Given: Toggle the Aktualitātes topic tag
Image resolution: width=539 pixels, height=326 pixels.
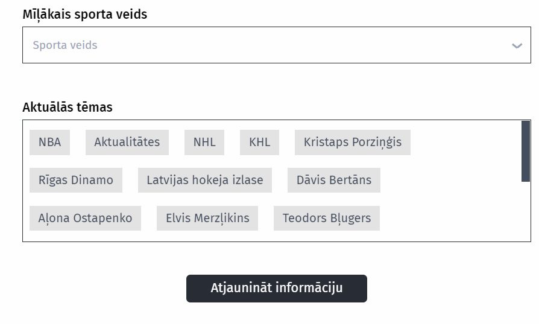Looking at the screenshot, I should tap(127, 142).
